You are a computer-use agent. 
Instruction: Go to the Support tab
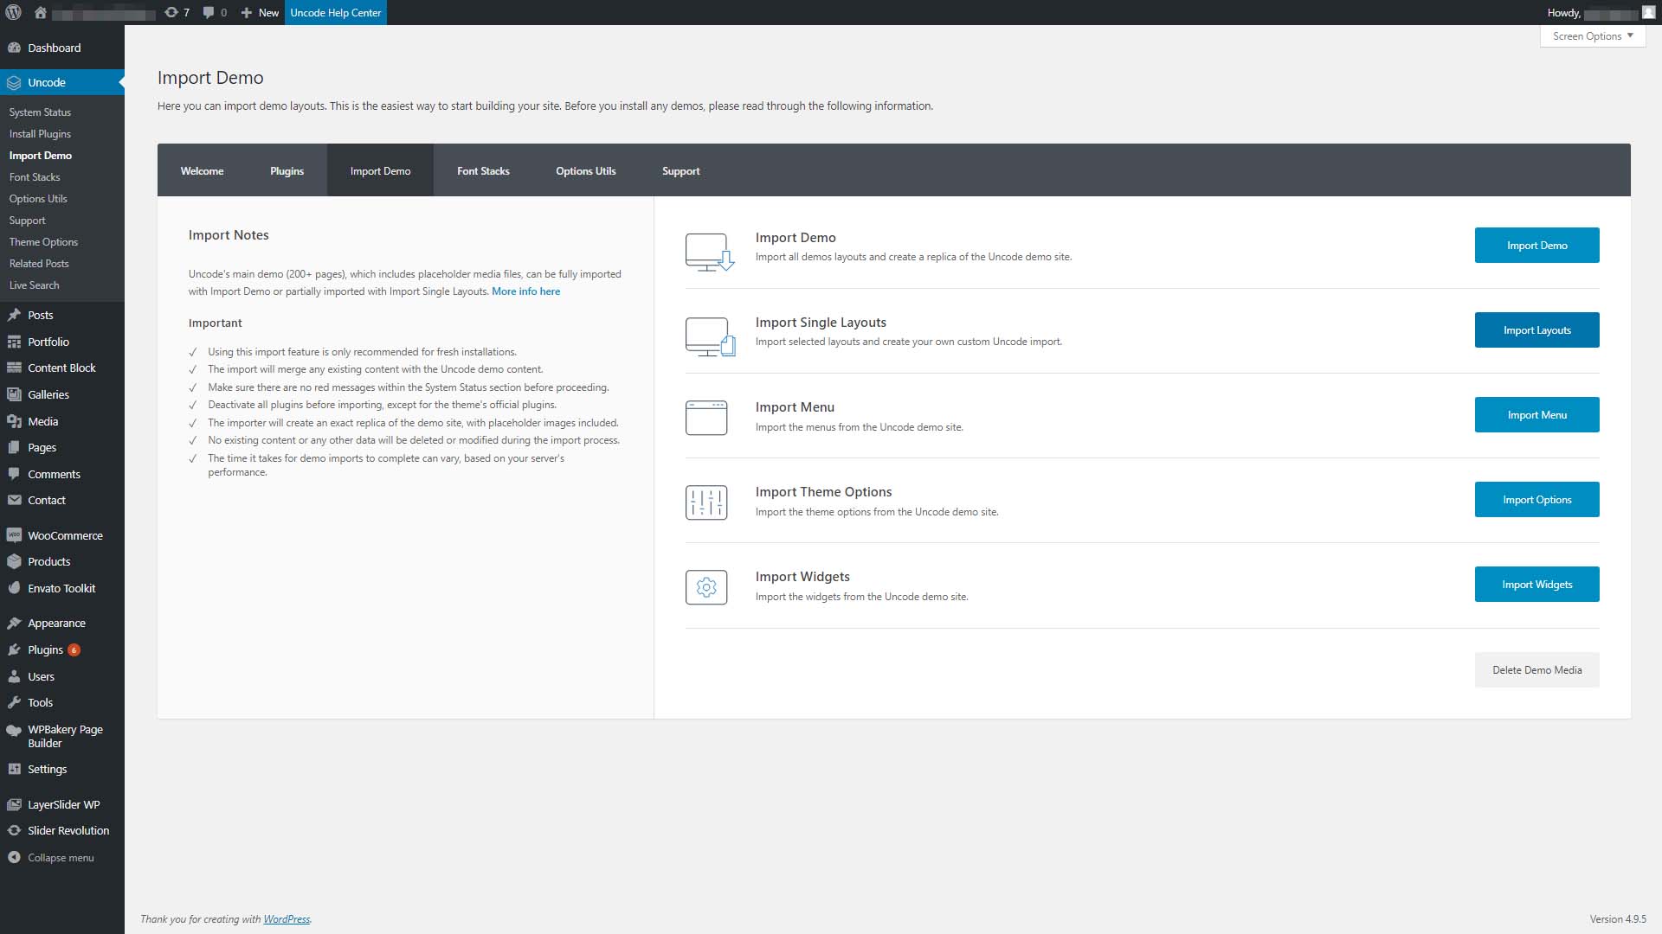[x=680, y=170]
